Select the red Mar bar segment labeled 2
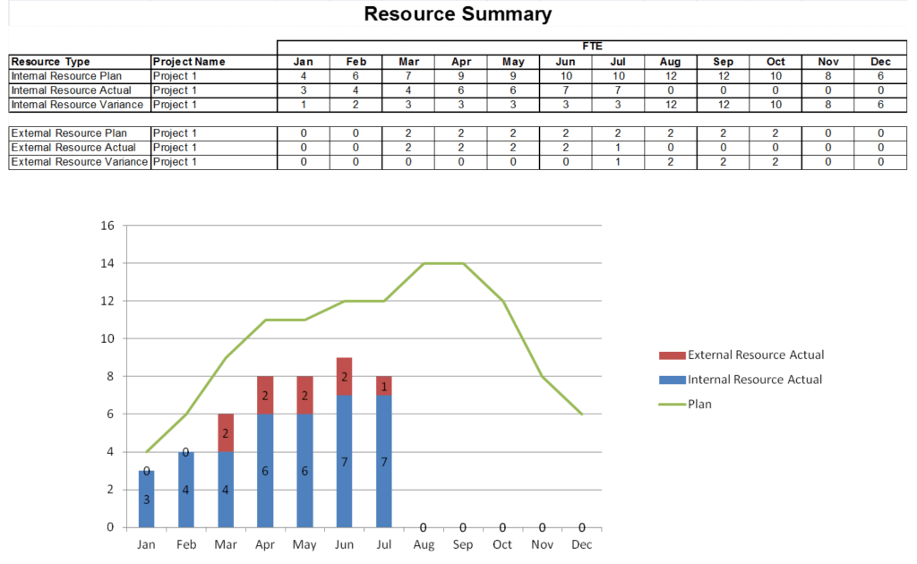917x564 pixels. pos(226,433)
